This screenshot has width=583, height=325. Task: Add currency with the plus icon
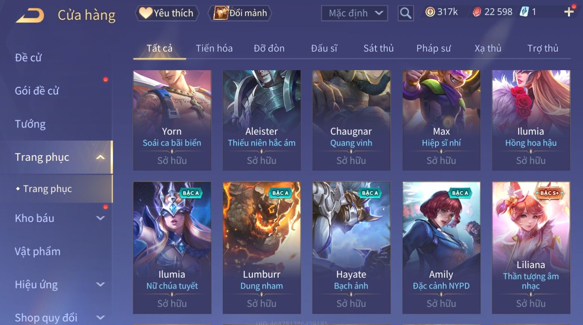coord(569,12)
